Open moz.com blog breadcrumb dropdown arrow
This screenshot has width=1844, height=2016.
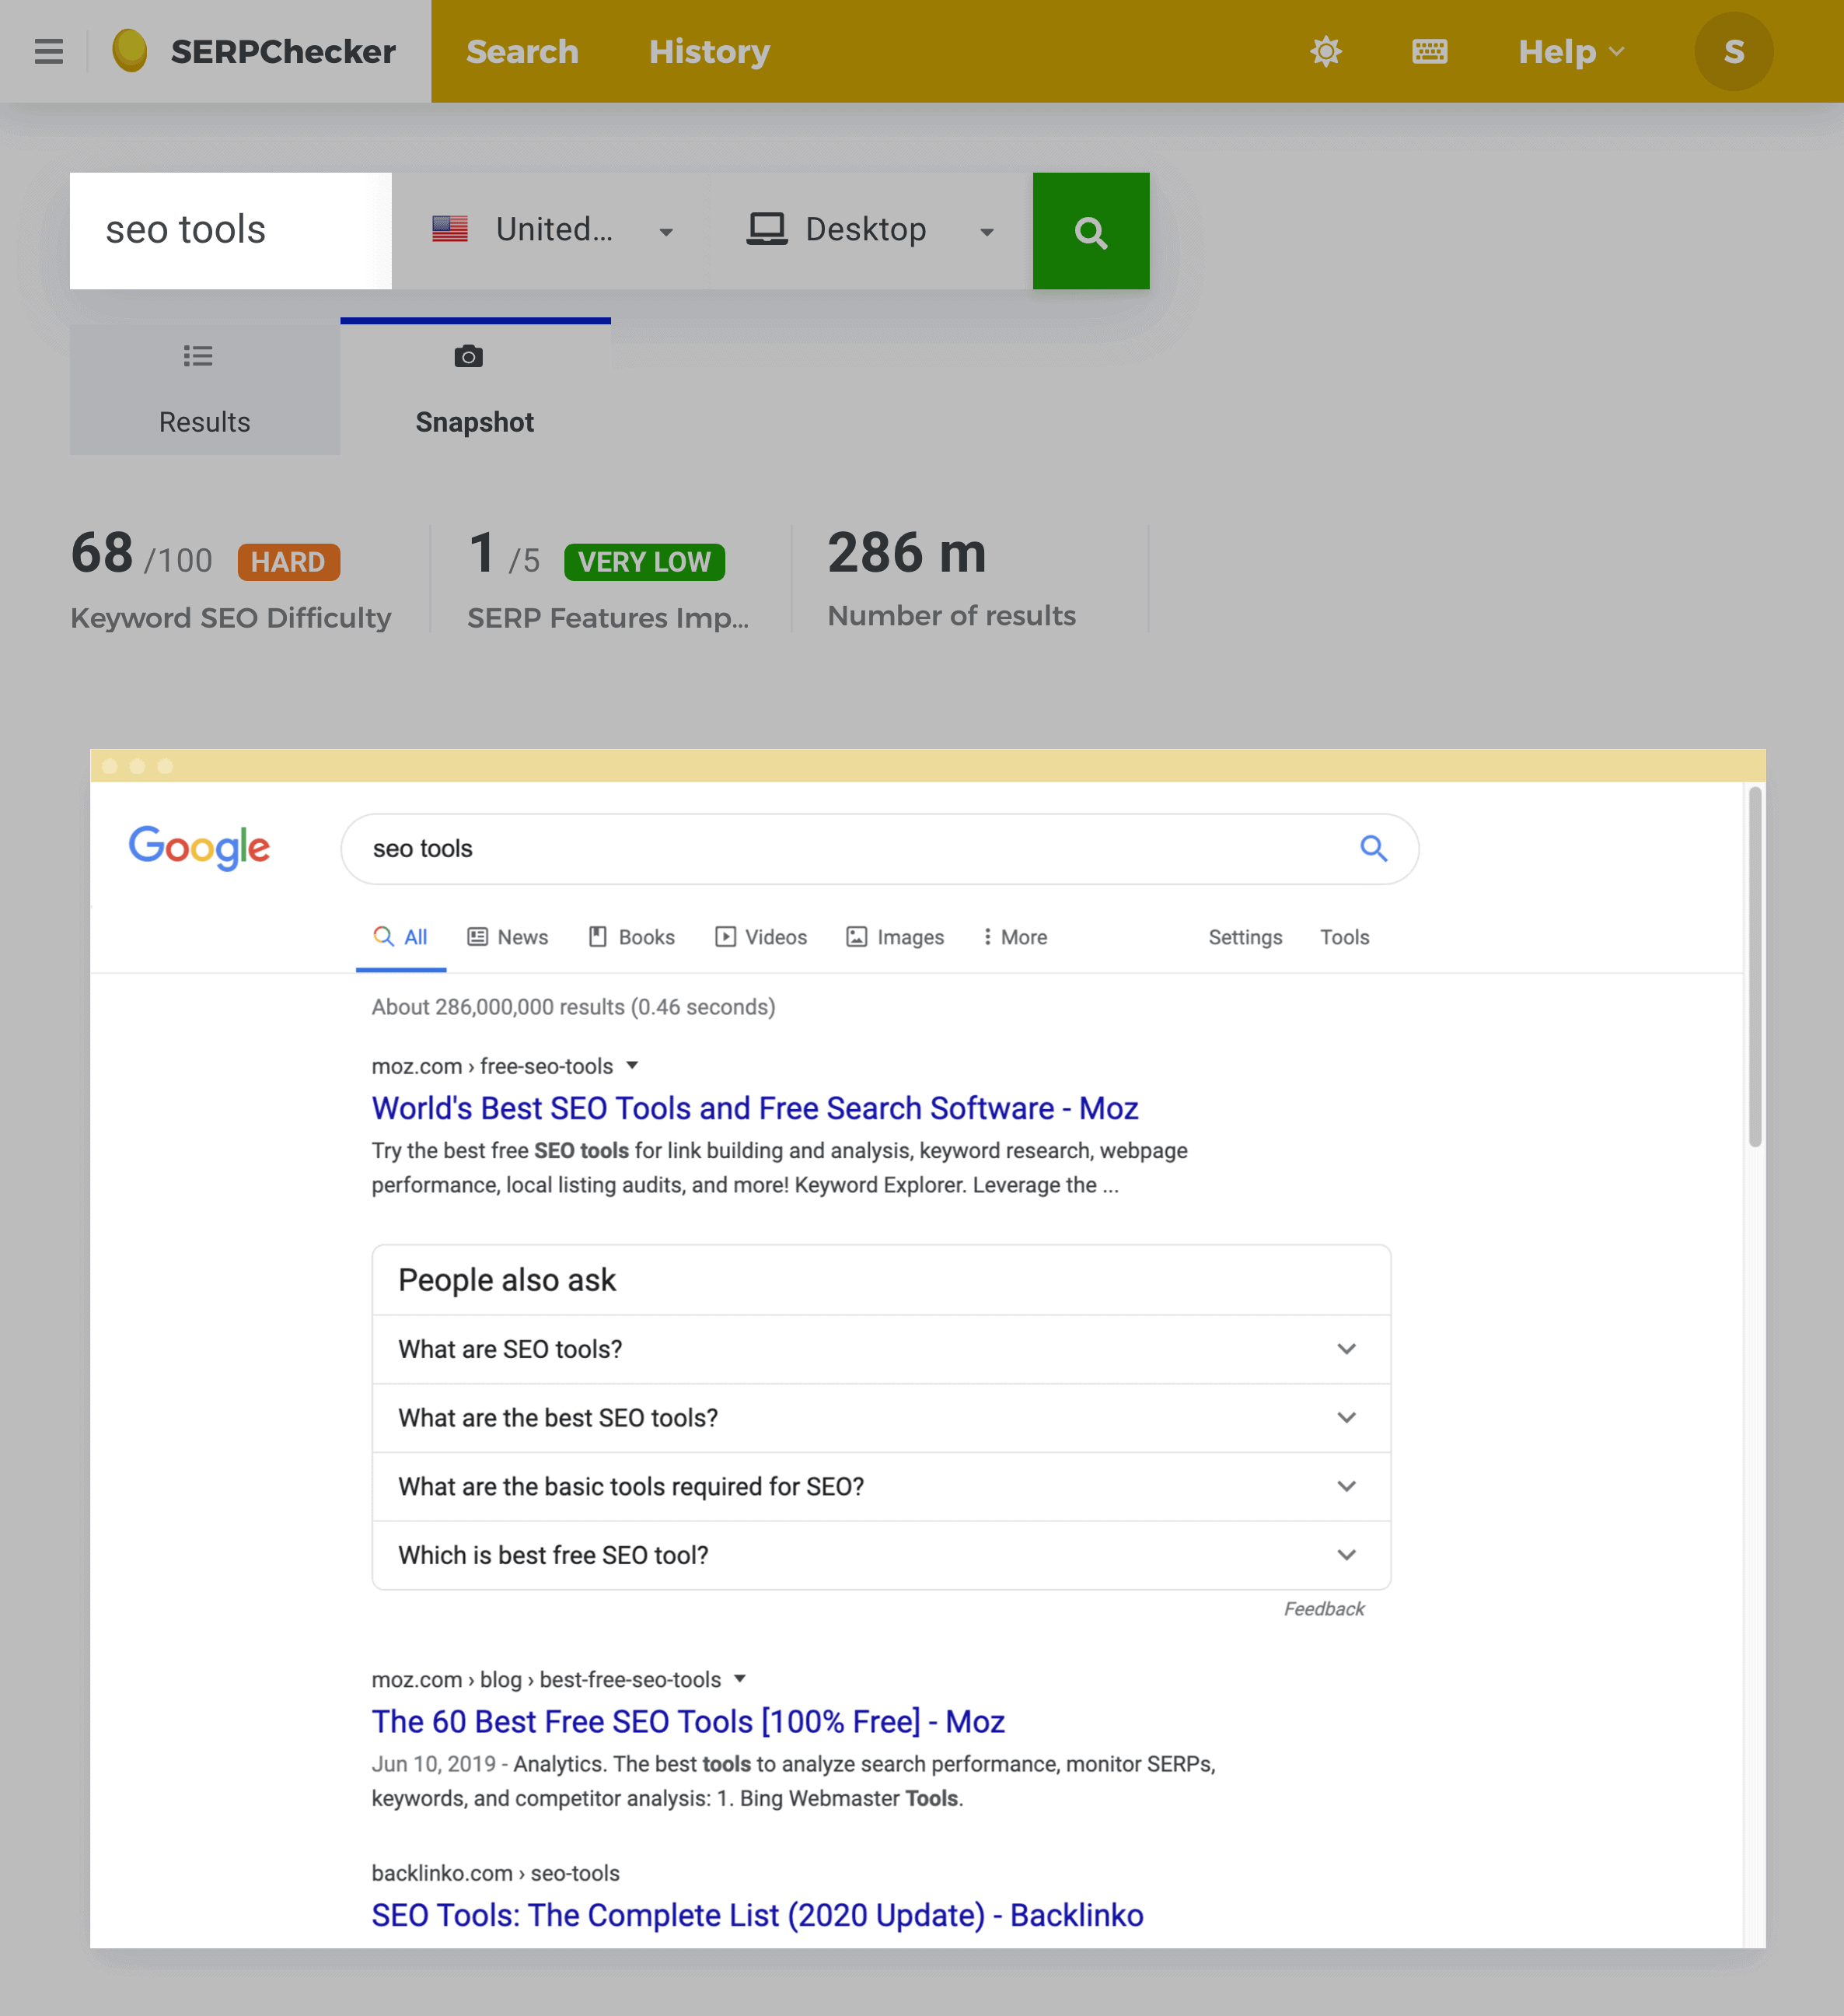(739, 1679)
